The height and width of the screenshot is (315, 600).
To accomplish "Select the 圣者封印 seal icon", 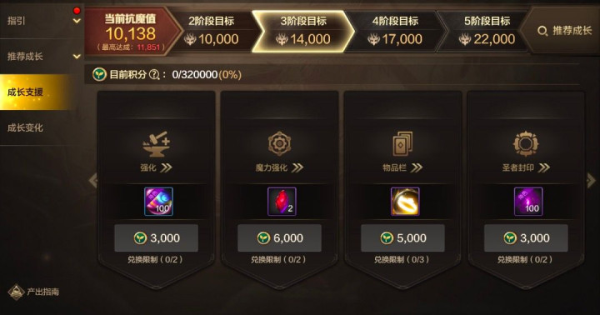I will pyautogui.click(x=526, y=143).
